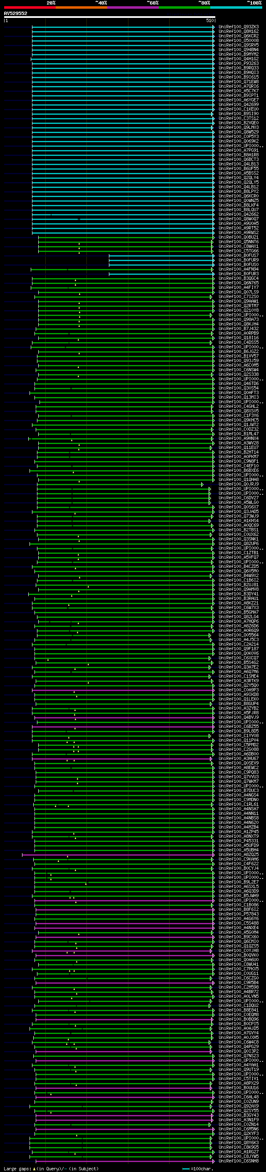
Task: Click text UniRef100_Q5NNT6
Action: (239, 242)
